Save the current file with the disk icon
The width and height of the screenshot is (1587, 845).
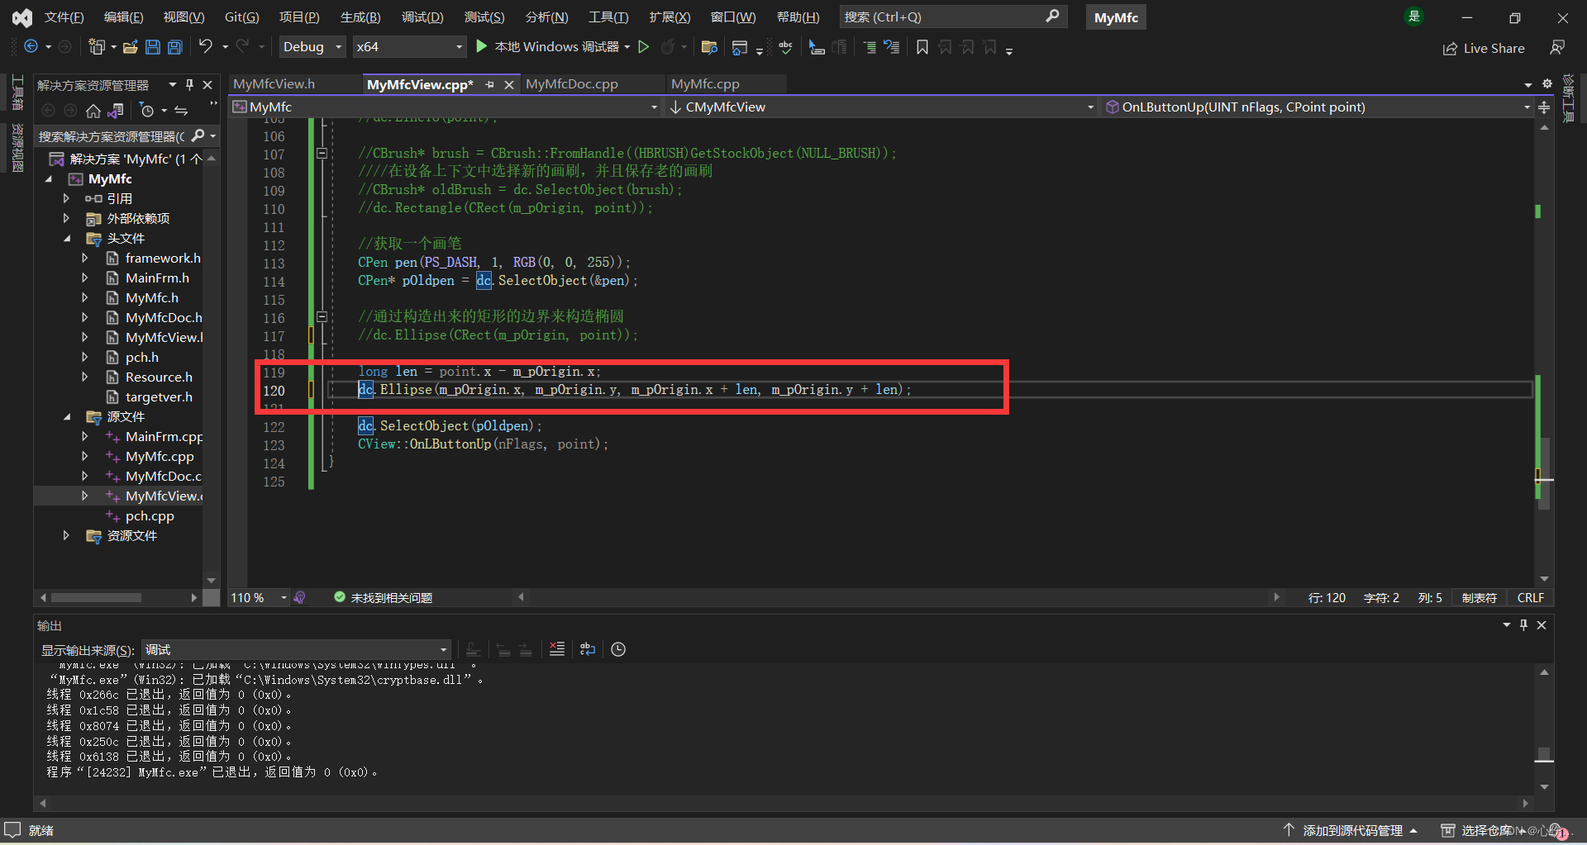(153, 47)
